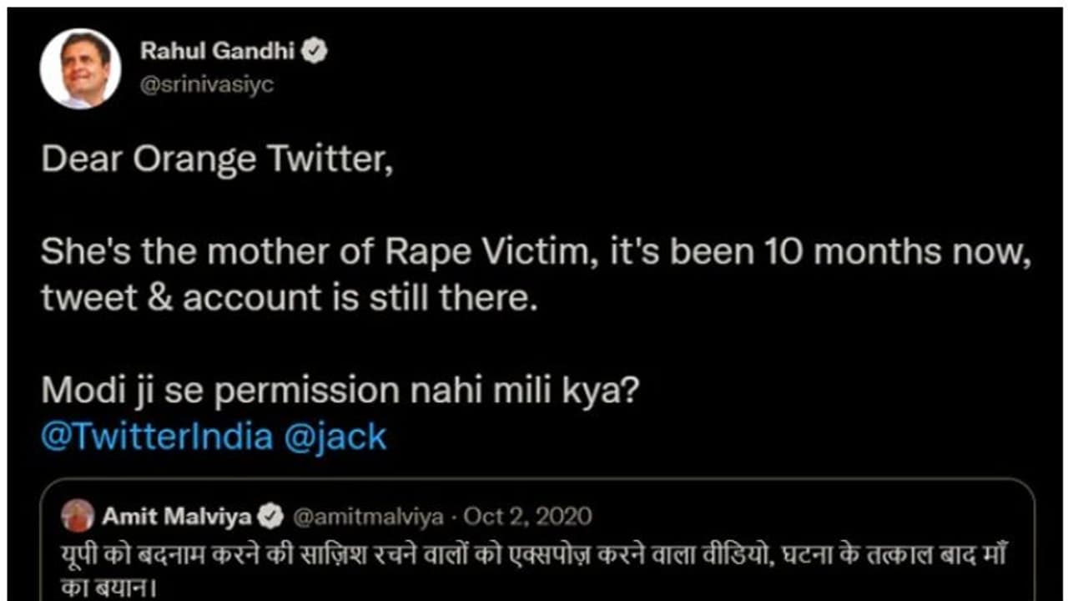This screenshot has height=601, width=1068.
Task: Open the @TwitterIndia mention
Action: pos(156,437)
